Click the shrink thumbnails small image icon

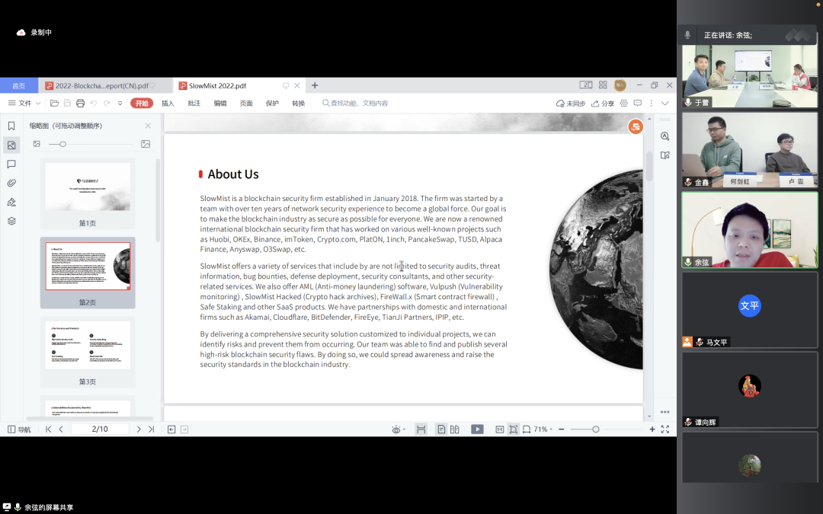coord(37,144)
